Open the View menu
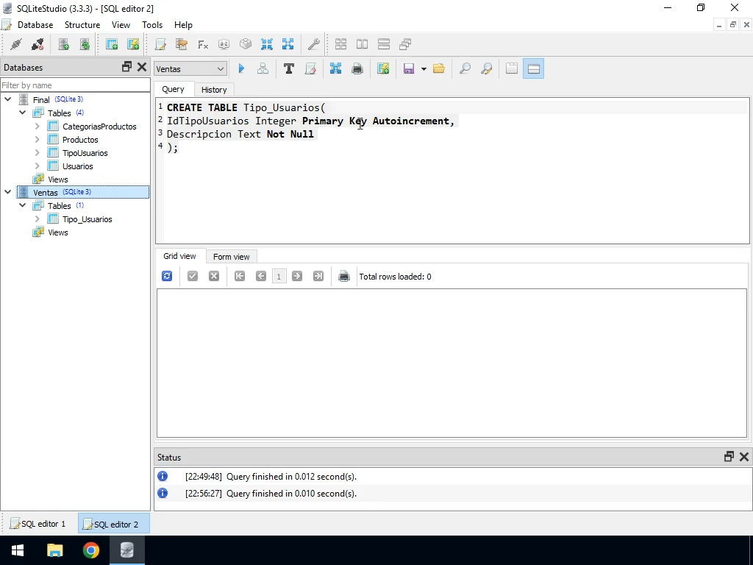The height and width of the screenshot is (565, 753). [x=121, y=24]
